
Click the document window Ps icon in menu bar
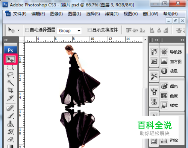pyautogui.click(x=8, y=14)
